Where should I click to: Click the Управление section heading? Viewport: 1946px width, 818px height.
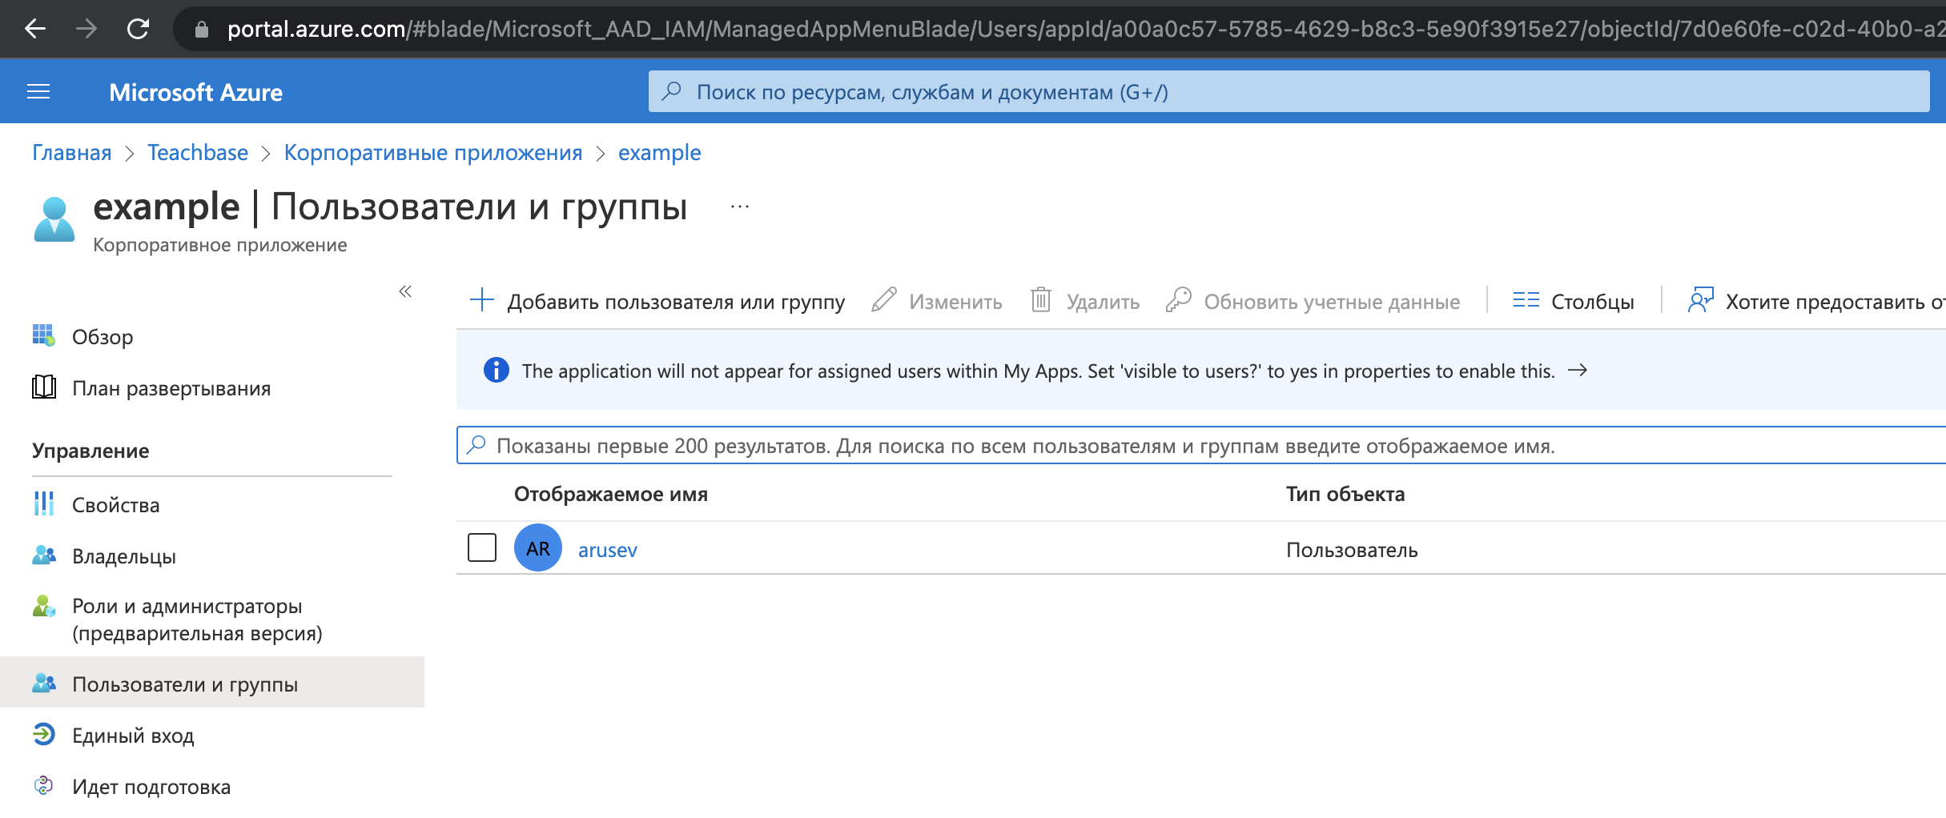click(90, 451)
